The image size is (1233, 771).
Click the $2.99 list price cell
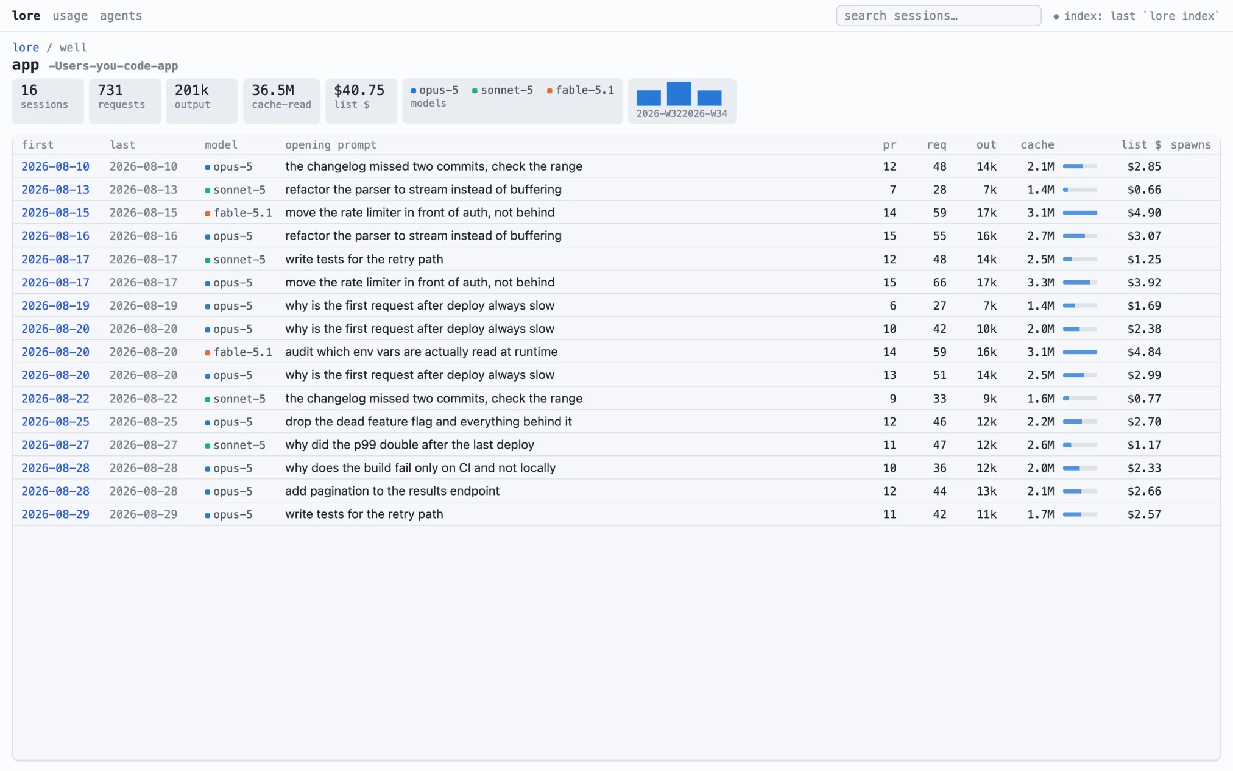1144,375
